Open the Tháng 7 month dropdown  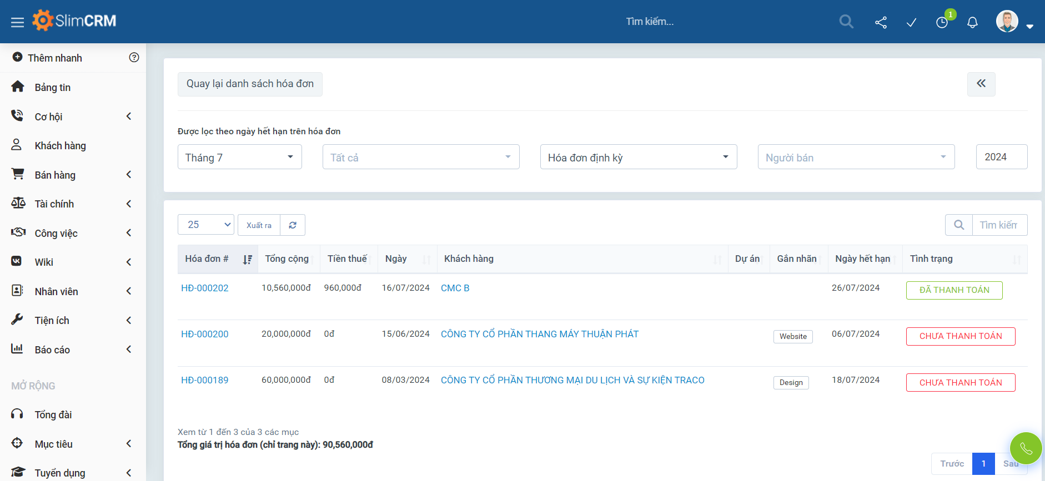pyautogui.click(x=239, y=157)
